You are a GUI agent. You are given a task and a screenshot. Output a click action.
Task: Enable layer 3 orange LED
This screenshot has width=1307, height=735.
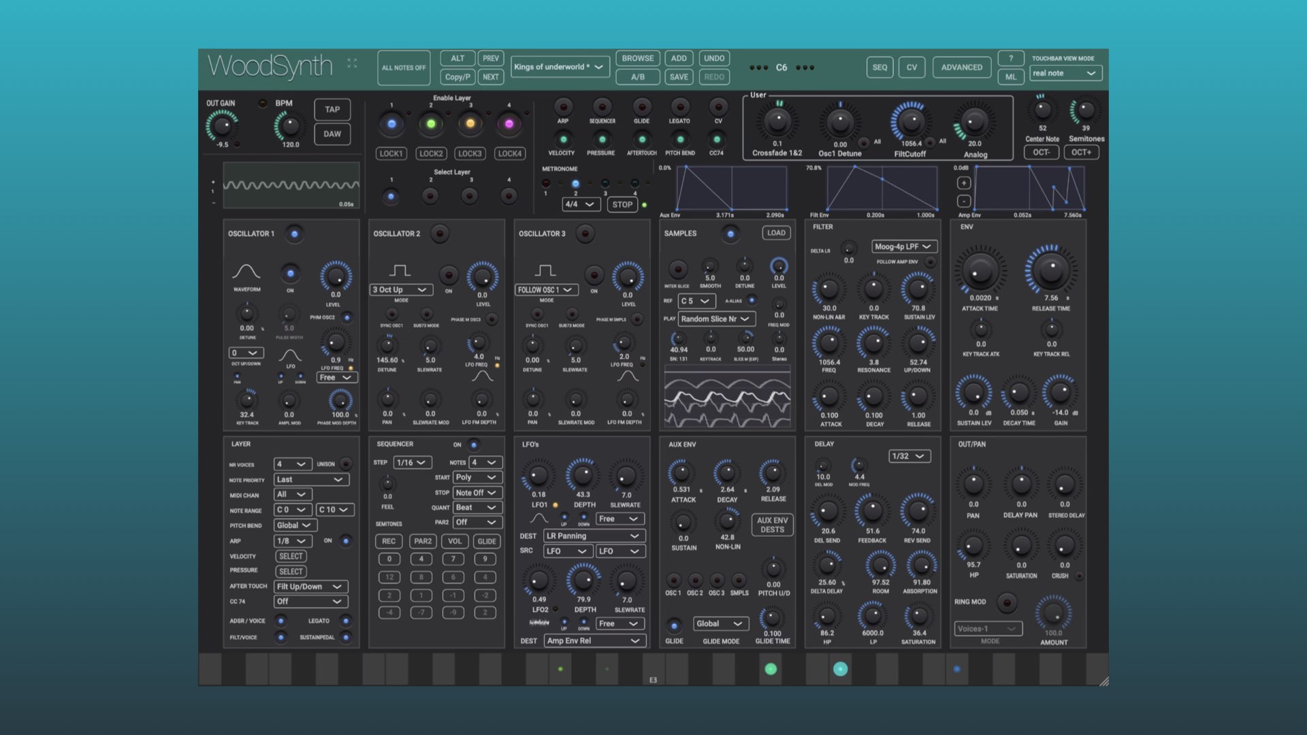[470, 124]
